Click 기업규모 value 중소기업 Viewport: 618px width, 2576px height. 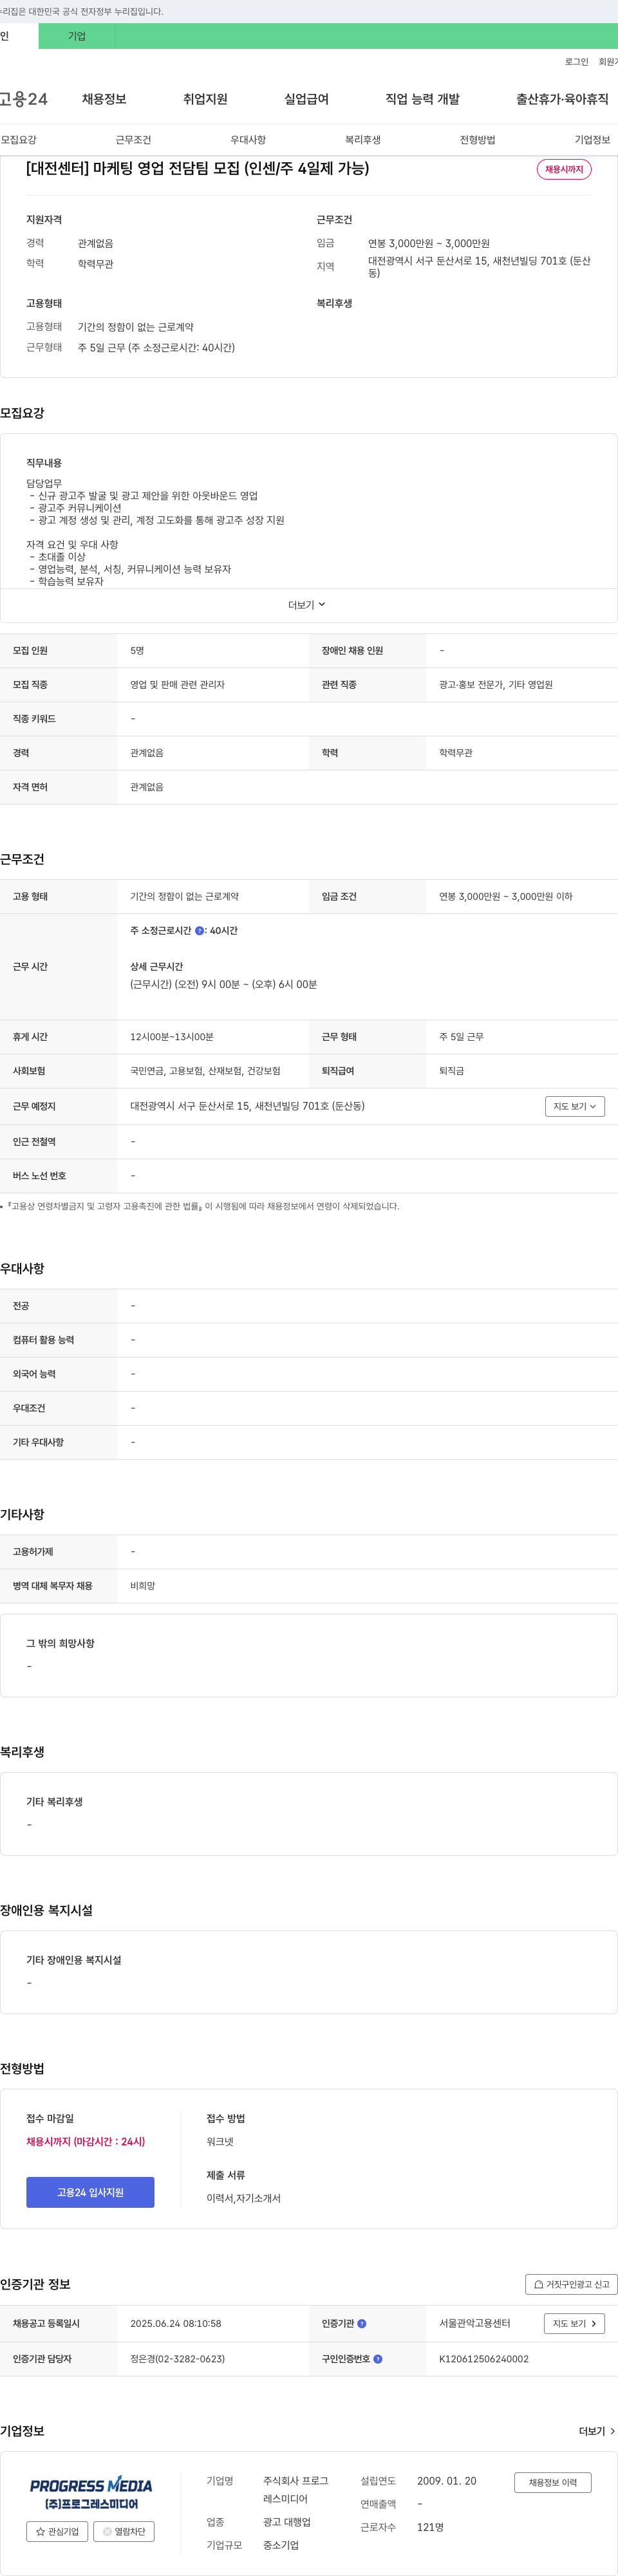coord(281,2545)
